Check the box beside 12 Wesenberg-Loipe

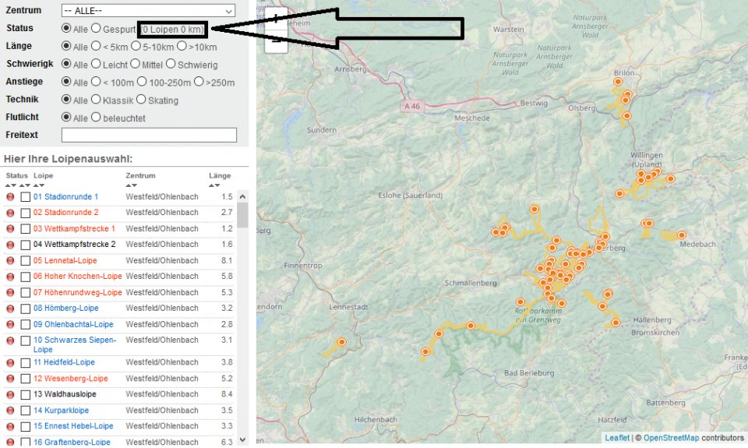26,379
